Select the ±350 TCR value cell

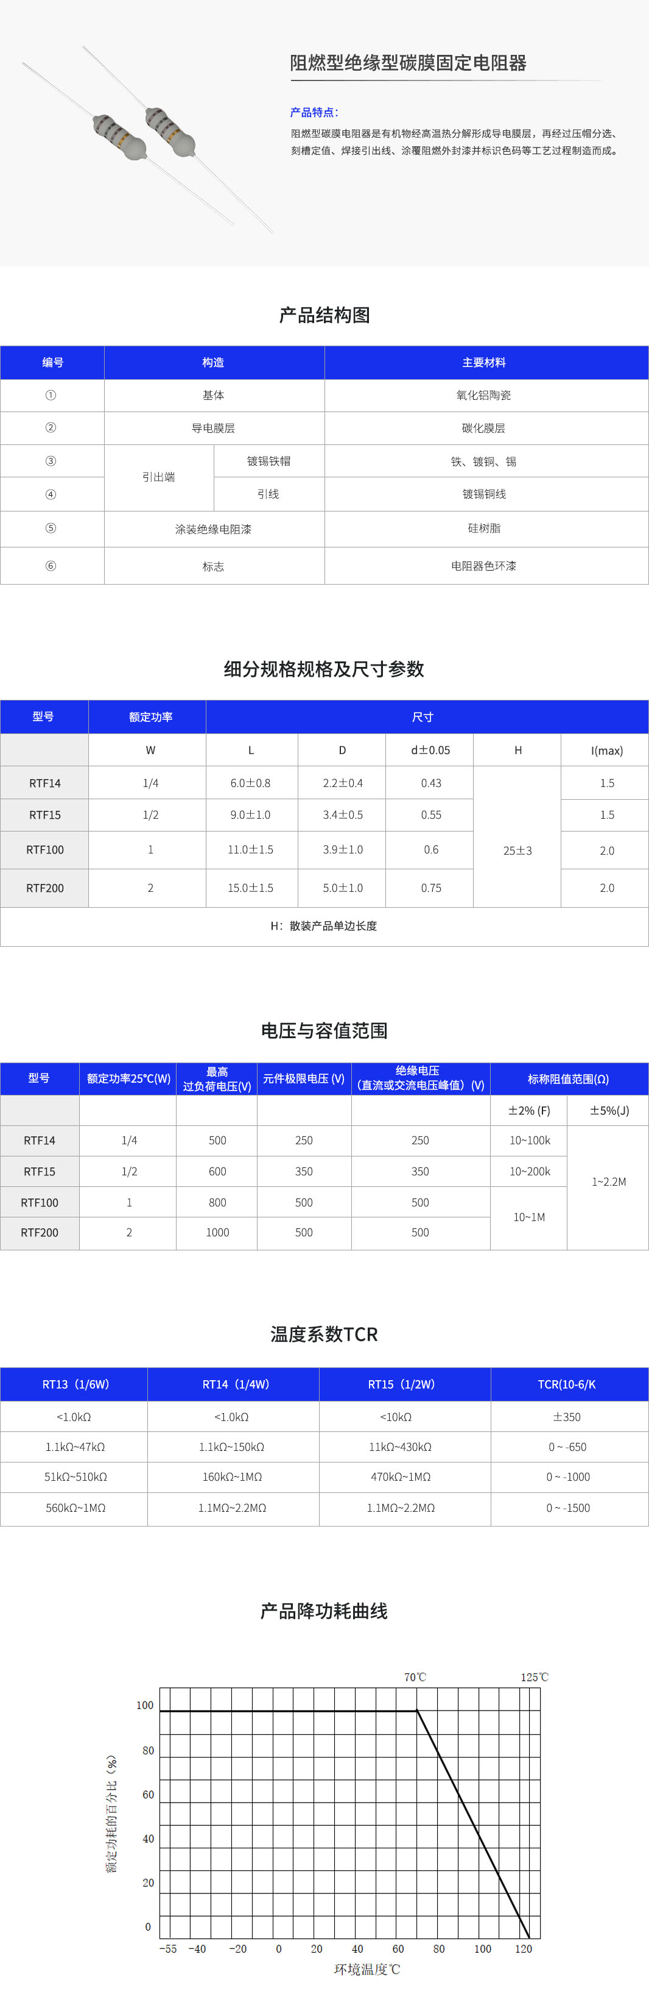(567, 1417)
